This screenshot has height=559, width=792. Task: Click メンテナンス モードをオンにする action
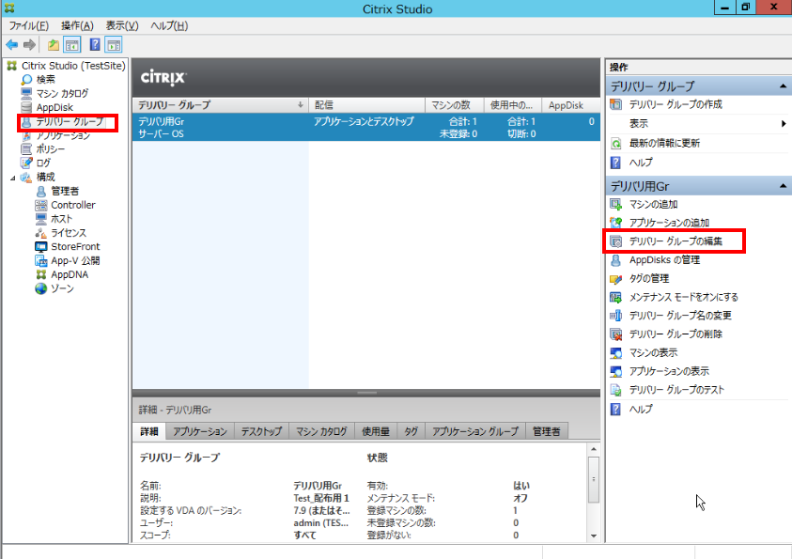(683, 297)
